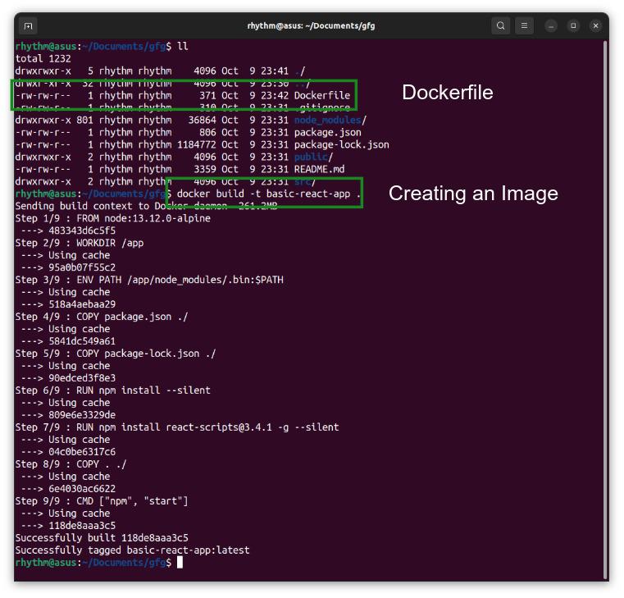Open the hamburger menu
This screenshot has width=624, height=598.
tap(526, 26)
